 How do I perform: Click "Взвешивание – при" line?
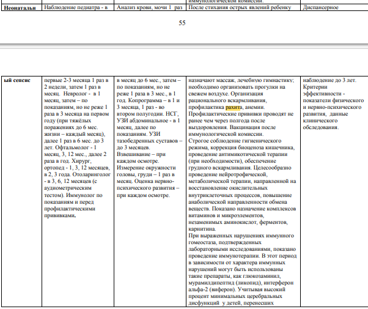point(141,155)
